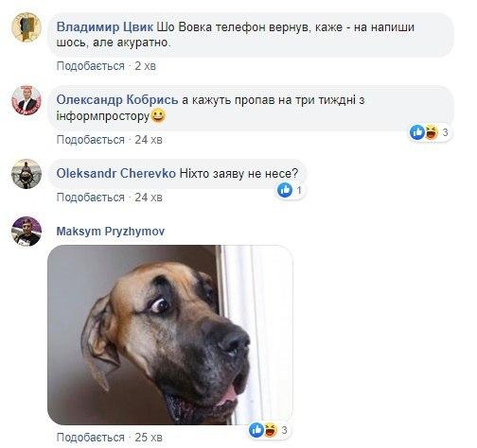Screen dimensions: 477x448
Task: Open the dog photo in the comment
Action: (170, 335)
